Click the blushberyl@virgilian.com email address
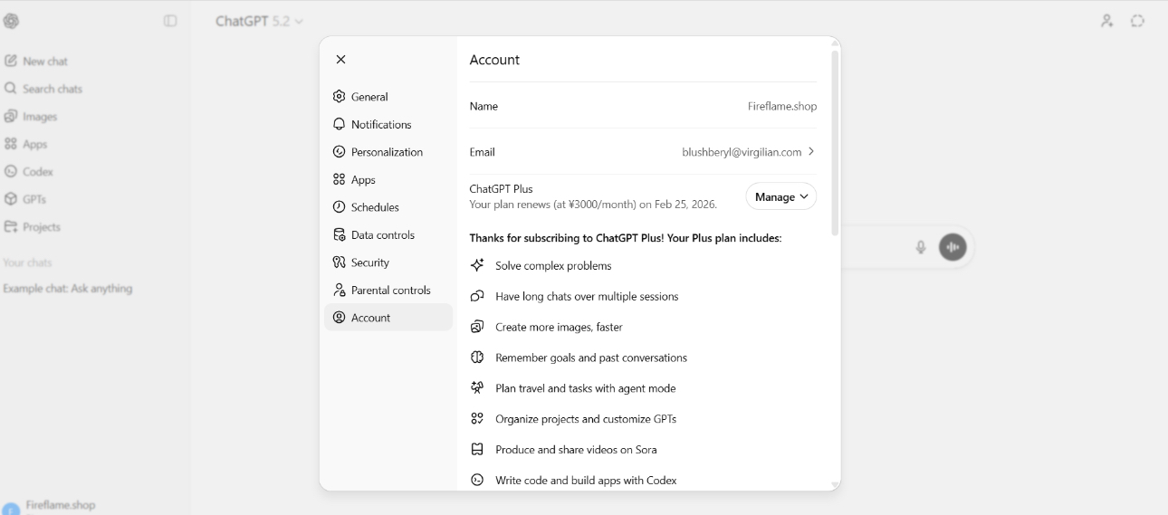1168x515 pixels. pyautogui.click(x=742, y=152)
